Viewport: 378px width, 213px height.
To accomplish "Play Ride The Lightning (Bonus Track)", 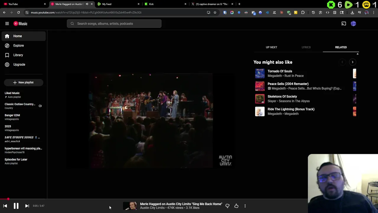I will click(291, 109).
